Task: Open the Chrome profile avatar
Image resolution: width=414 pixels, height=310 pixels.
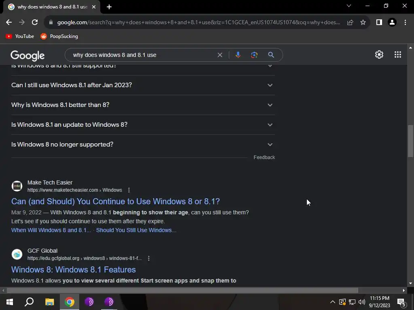Action: click(392, 23)
